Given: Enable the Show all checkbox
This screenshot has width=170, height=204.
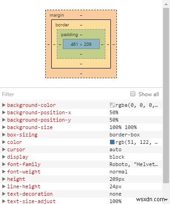Looking at the screenshot, I should 133,94.
